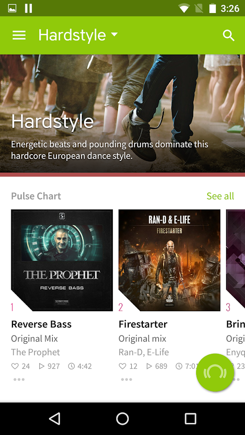The width and height of the screenshot is (245, 435).
Task: Select the Firestarter track title
Action: coord(143,324)
